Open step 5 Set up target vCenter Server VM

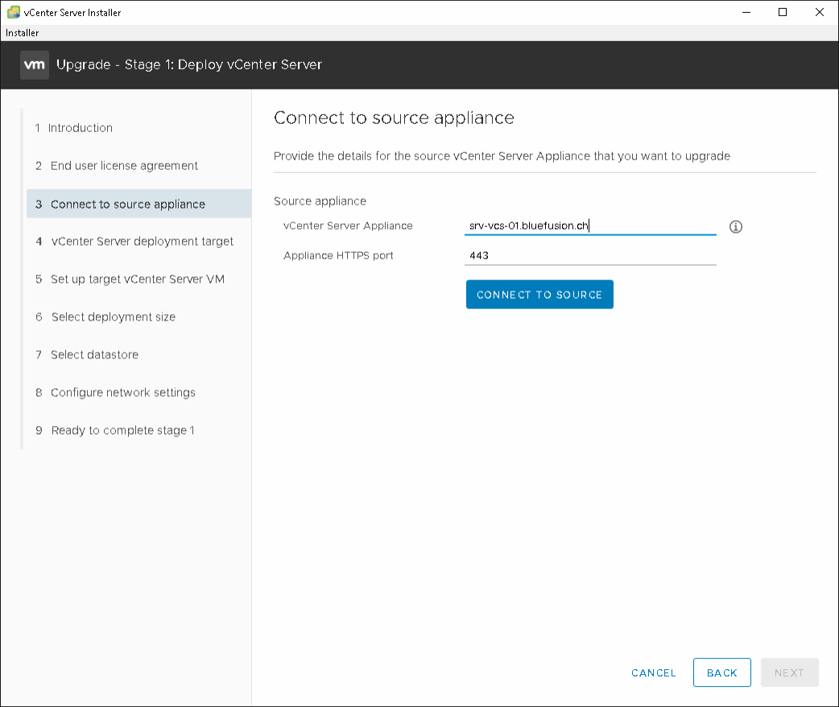point(137,279)
